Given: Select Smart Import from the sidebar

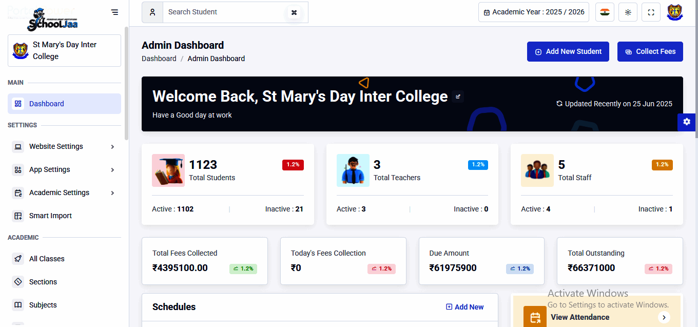Looking at the screenshot, I should coord(50,216).
